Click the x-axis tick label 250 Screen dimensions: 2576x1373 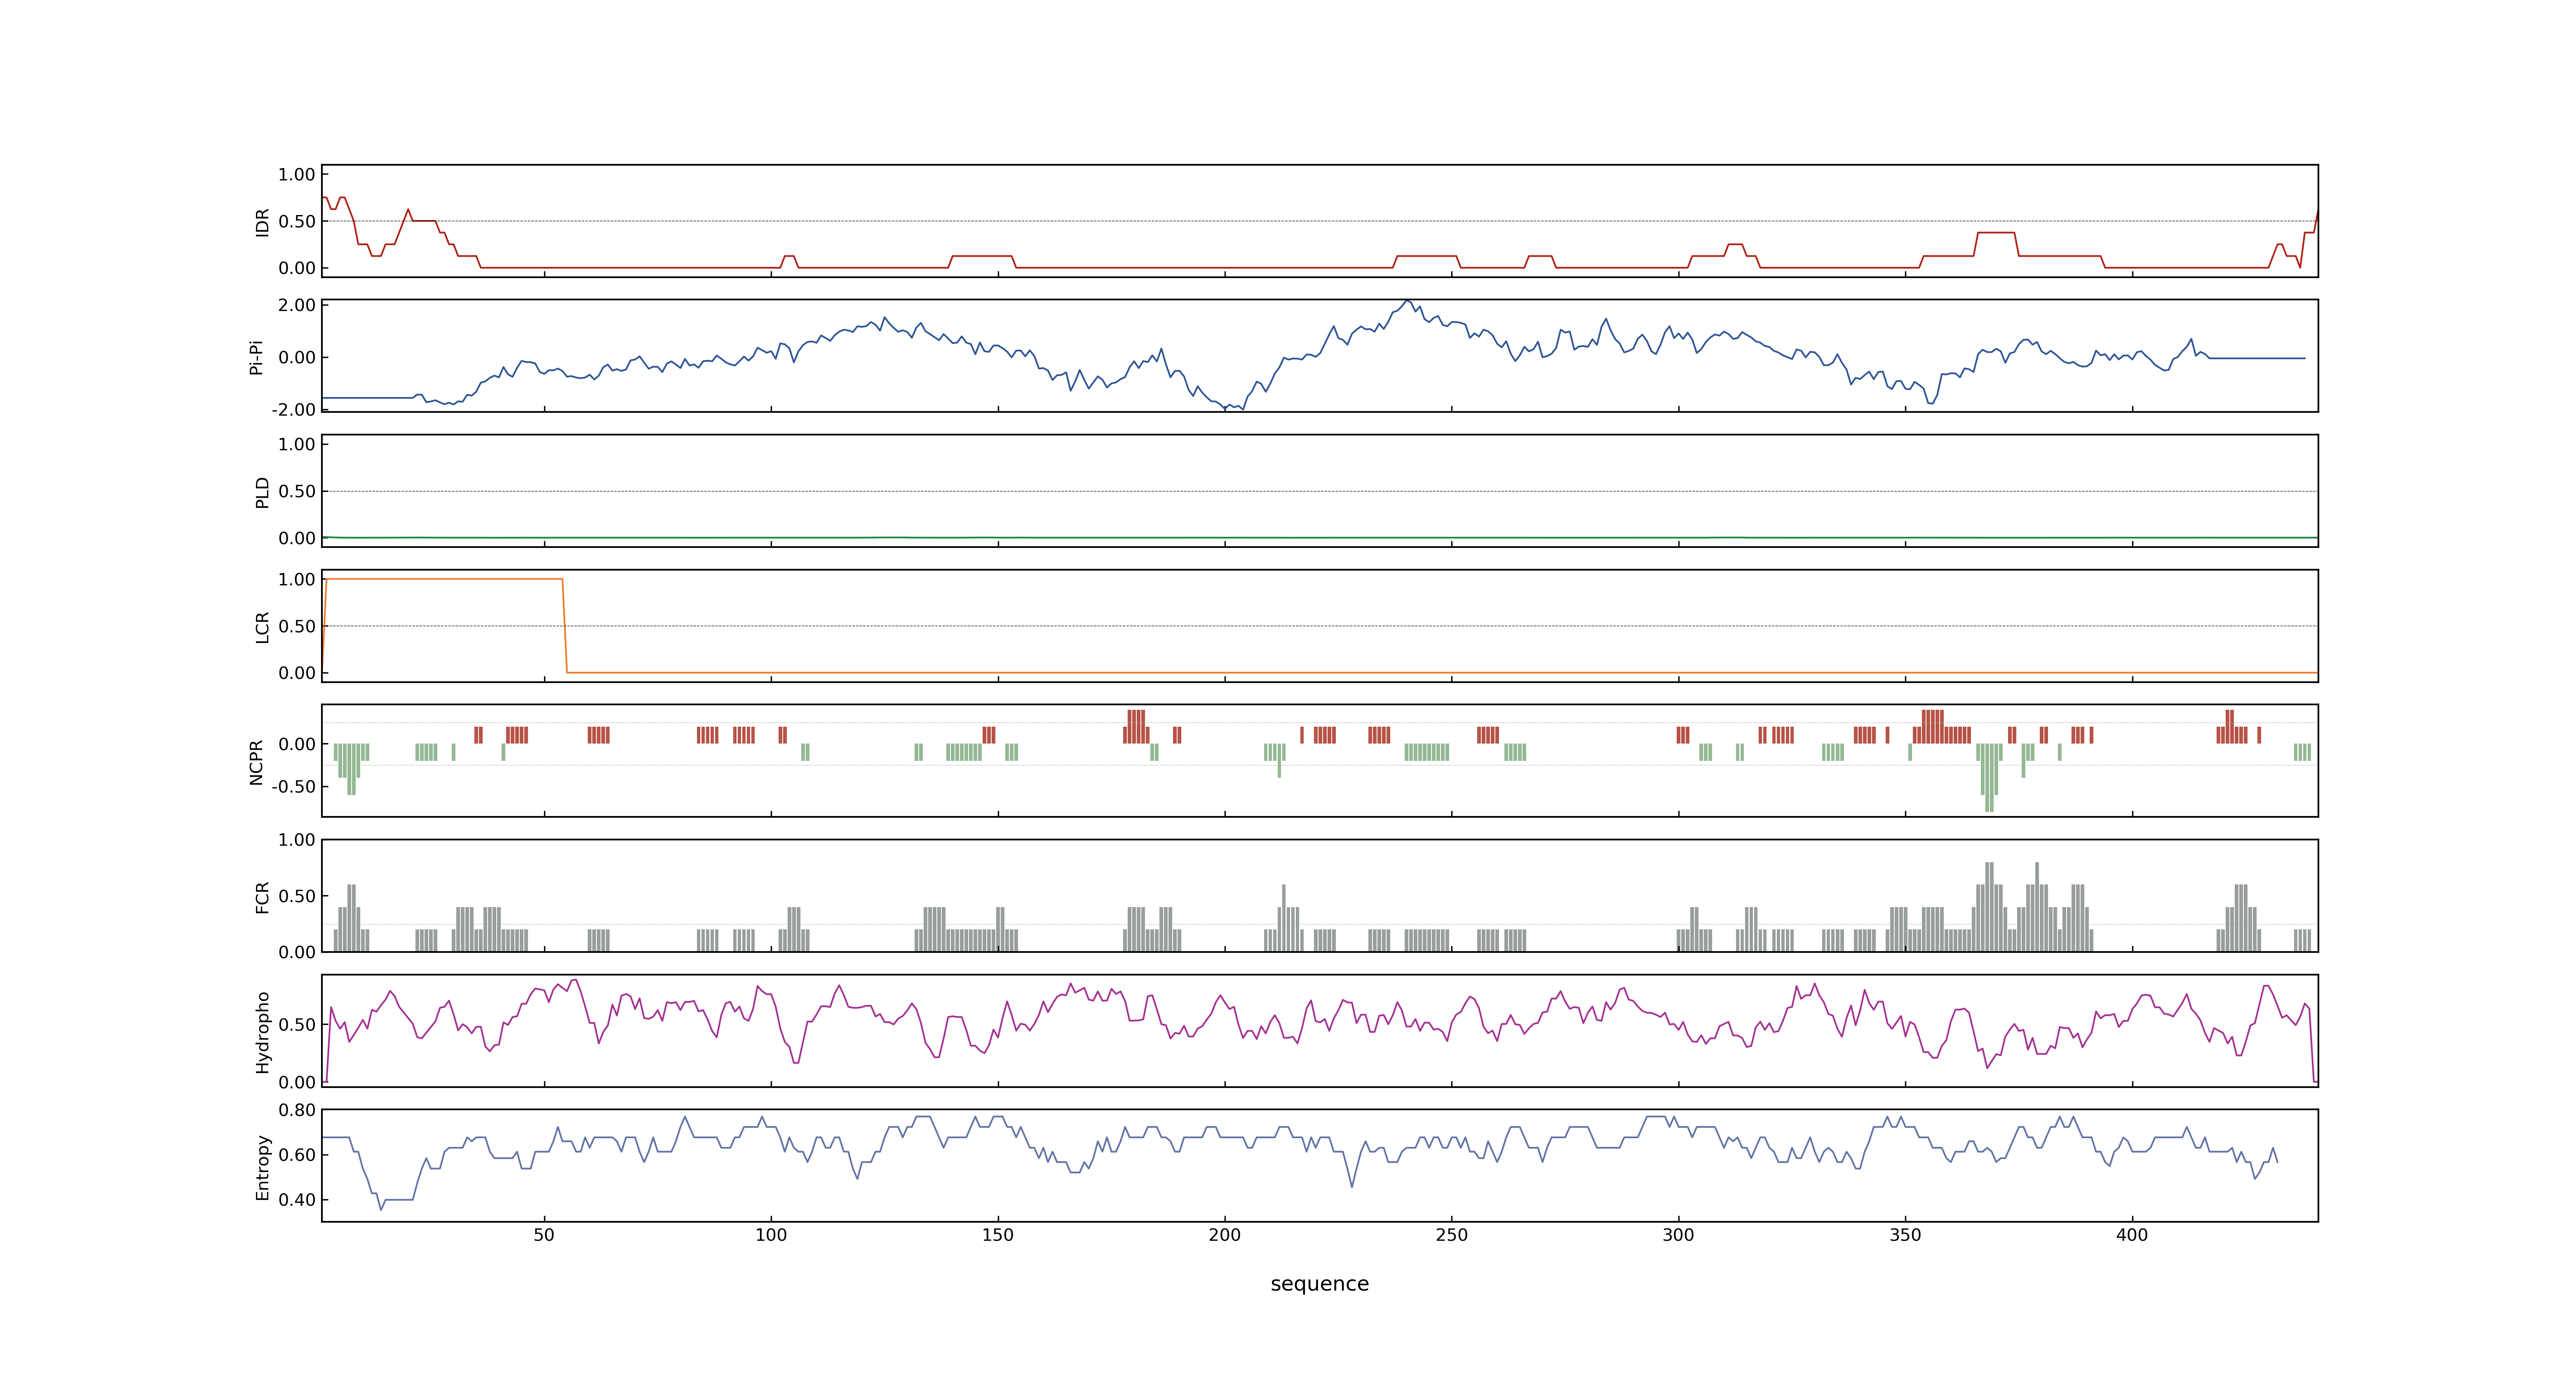tap(1452, 1235)
